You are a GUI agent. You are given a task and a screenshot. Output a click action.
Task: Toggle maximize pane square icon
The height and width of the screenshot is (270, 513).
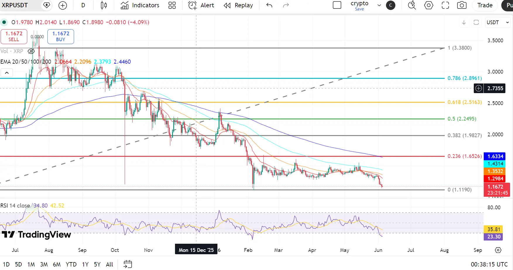(x=476, y=22)
